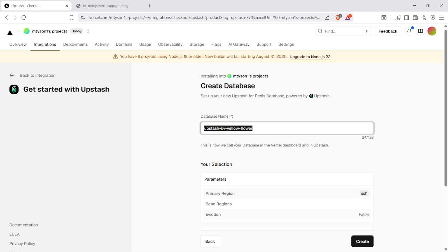Open the Storage tab
The height and width of the screenshot is (252, 448).
tap(197, 44)
